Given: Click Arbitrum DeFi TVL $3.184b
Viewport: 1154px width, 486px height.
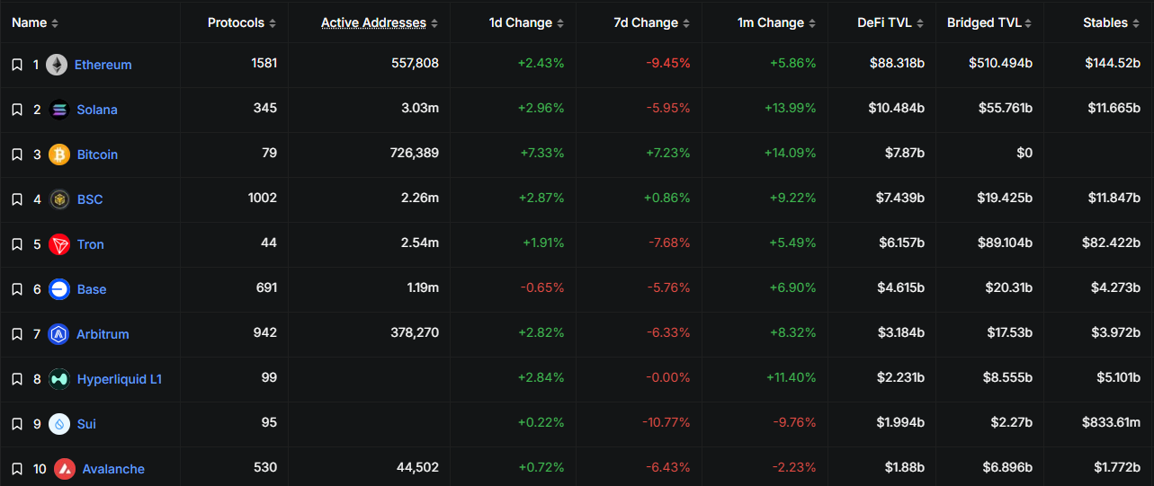Looking at the screenshot, I should coord(901,332).
